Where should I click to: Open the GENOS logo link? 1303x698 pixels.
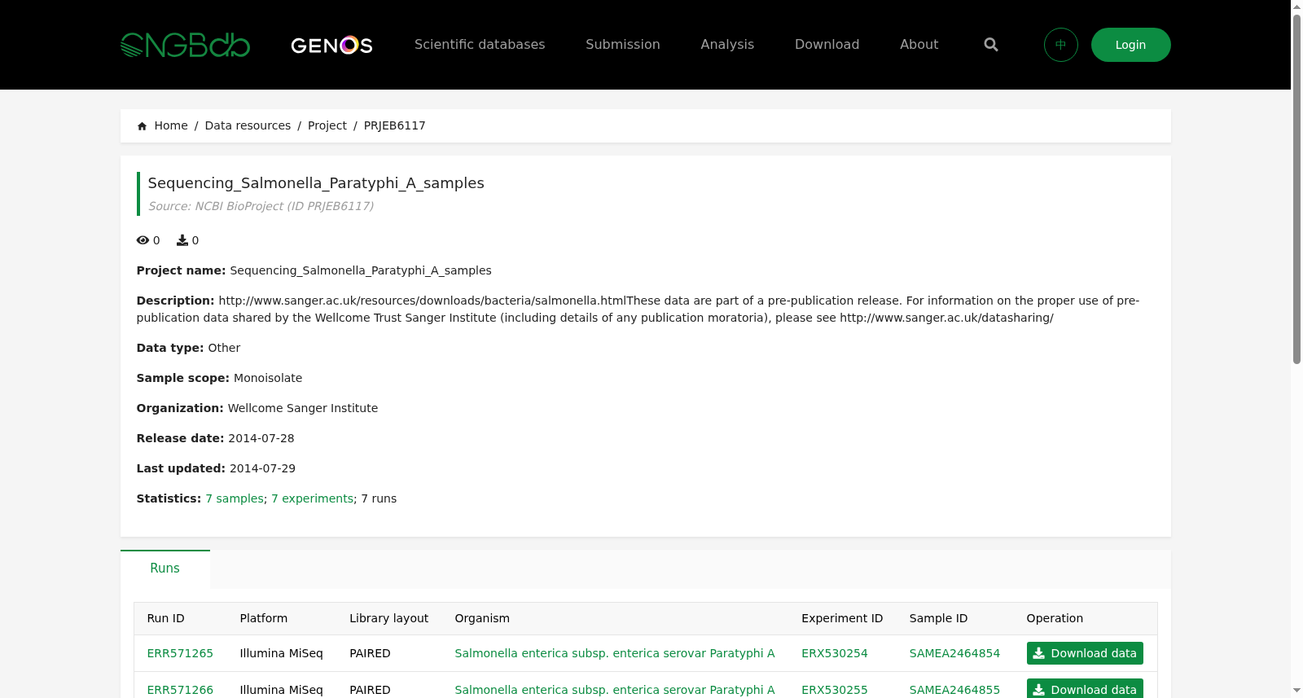click(x=331, y=45)
